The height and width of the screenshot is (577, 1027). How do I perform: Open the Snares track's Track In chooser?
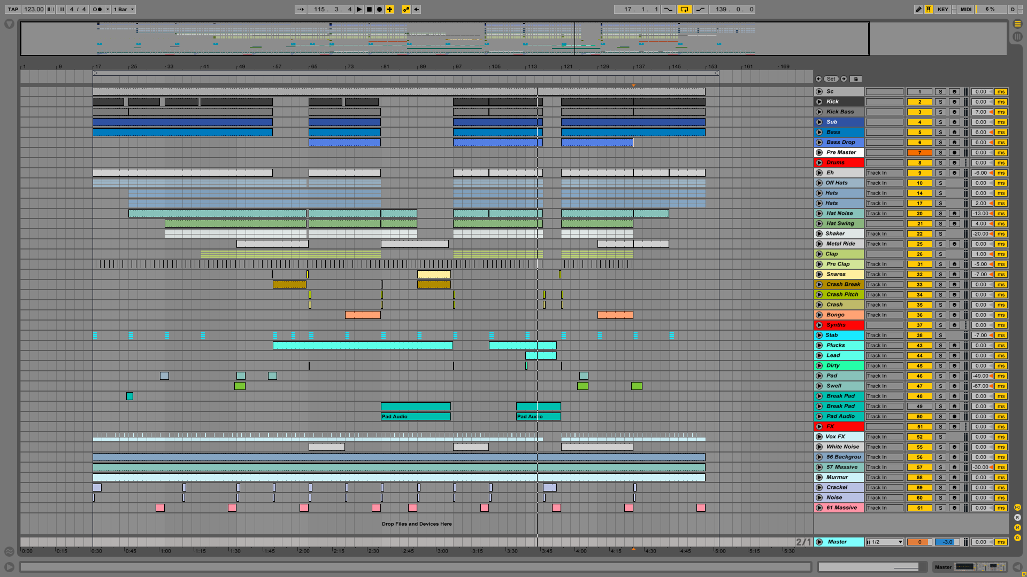[884, 274]
